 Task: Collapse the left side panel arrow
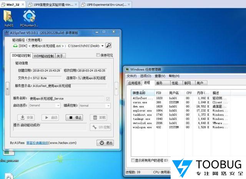pos(7,89)
